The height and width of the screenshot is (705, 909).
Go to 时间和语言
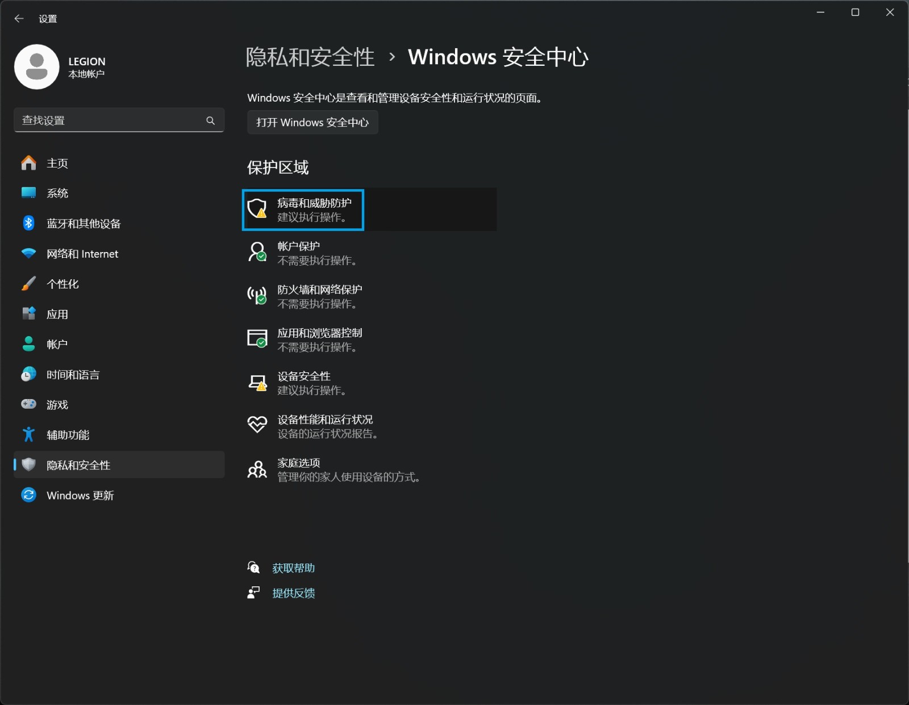[119, 374]
